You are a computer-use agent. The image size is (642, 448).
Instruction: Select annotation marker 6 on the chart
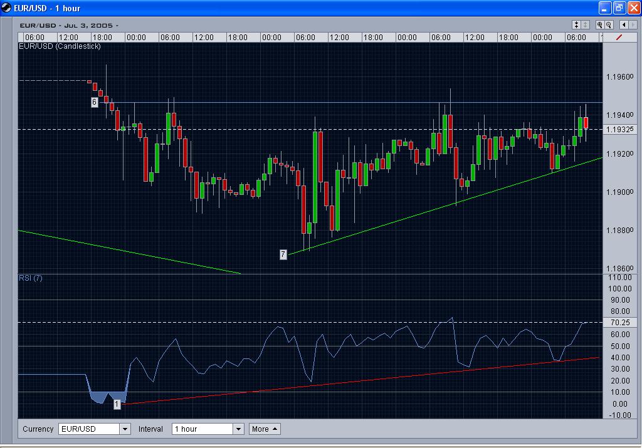coord(94,102)
